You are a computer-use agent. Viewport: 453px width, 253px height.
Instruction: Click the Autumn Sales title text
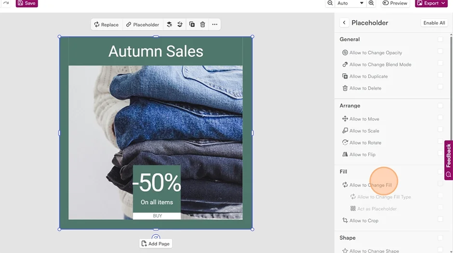point(156,52)
